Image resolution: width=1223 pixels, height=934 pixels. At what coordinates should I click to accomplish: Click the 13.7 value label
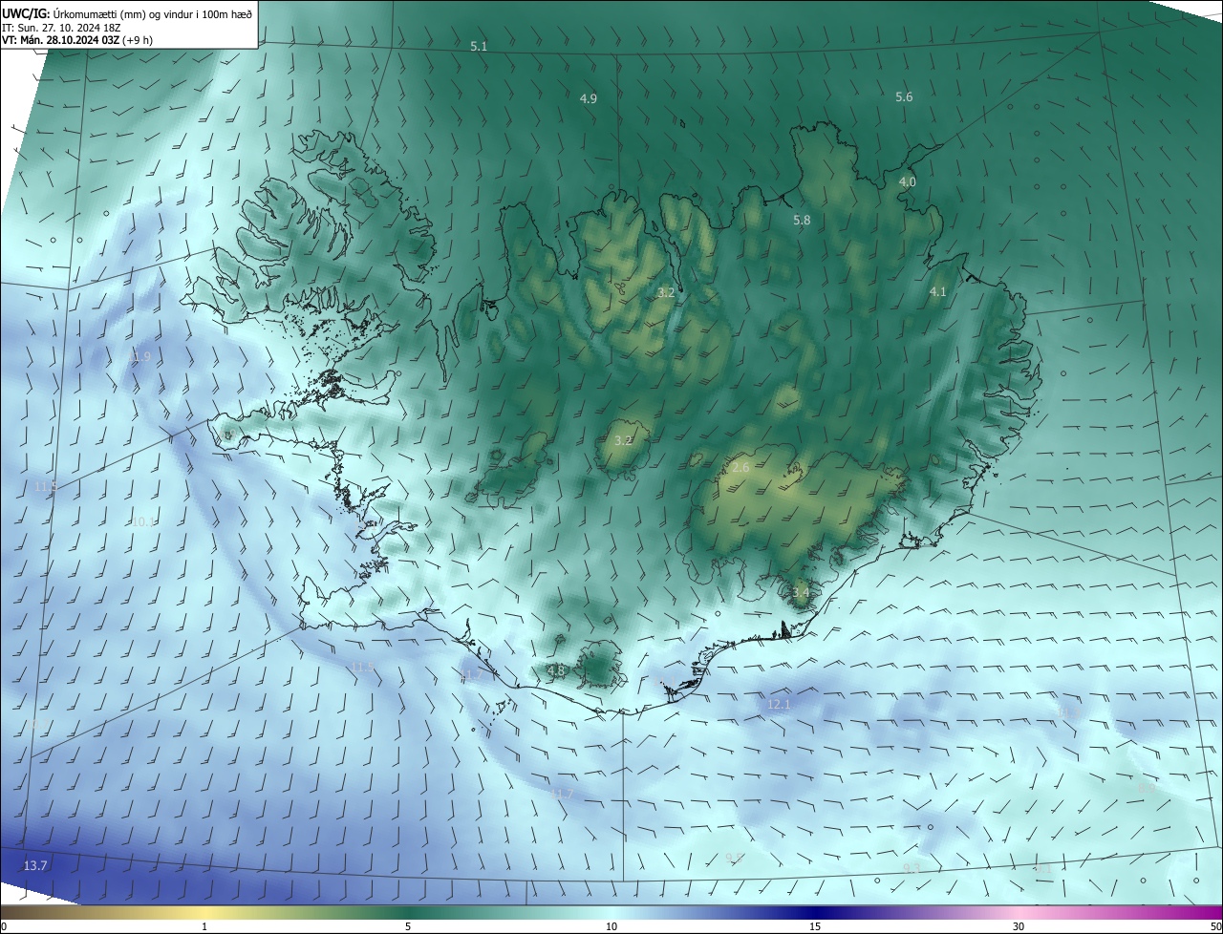pos(35,865)
